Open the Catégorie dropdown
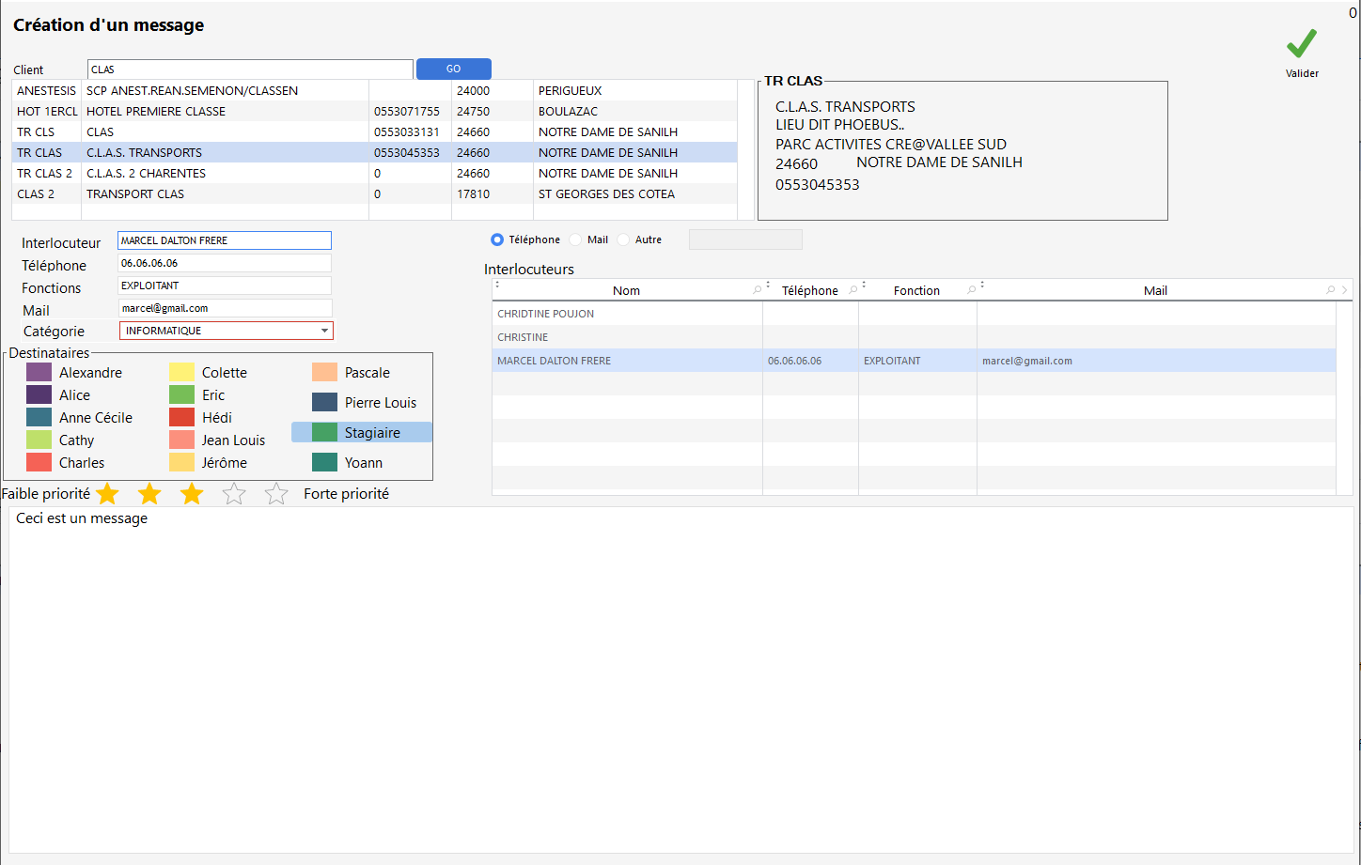Image resolution: width=1361 pixels, height=865 pixels. click(324, 331)
